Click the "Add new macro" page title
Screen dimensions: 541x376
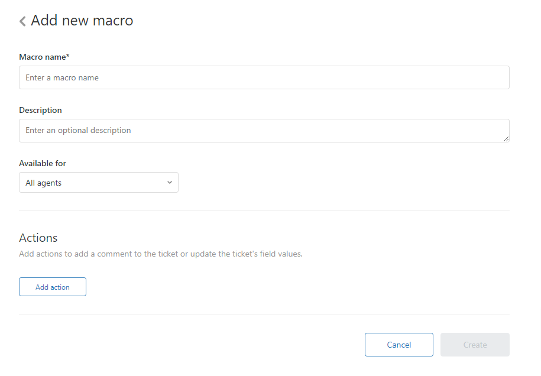click(x=82, y=21)
